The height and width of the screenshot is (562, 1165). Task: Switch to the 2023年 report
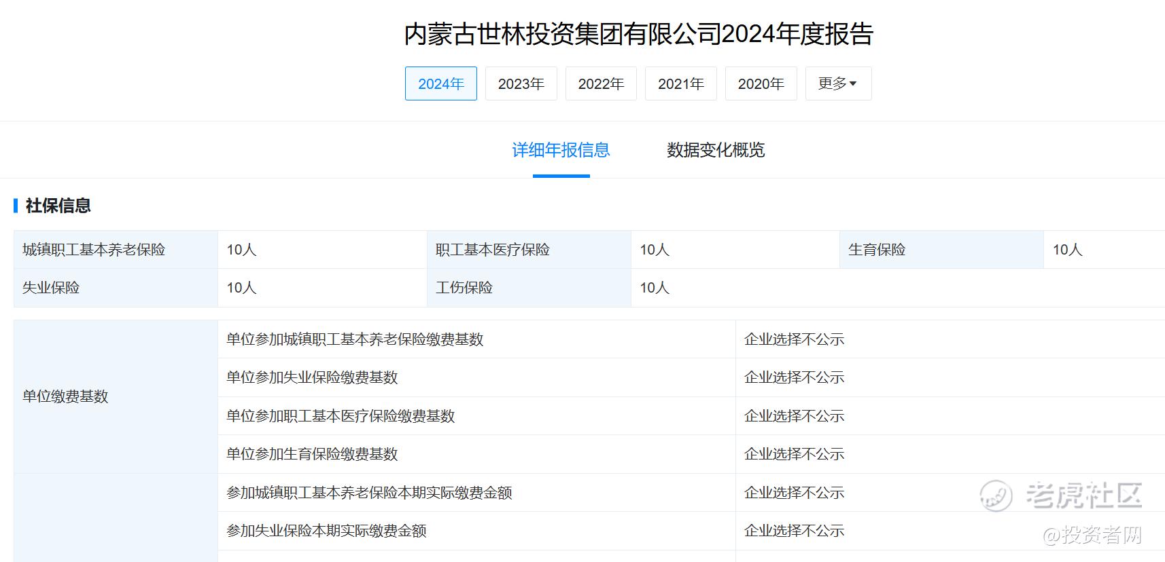521,83
